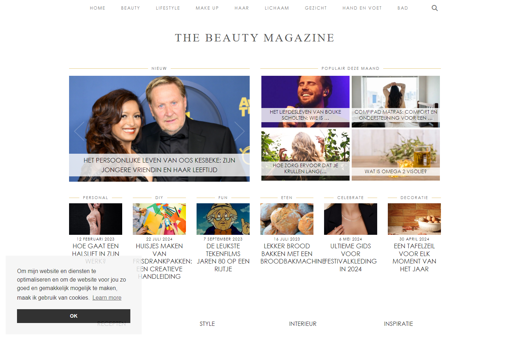This screenshot has width=510, height=340.
Task: Open the Omega 2 visolie article
Action: coord(396,171)
